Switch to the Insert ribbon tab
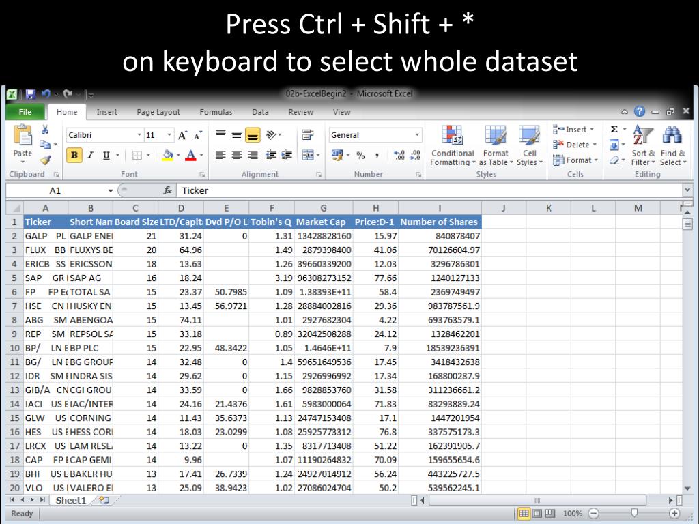The image size is (699, 524). point(107,112)
